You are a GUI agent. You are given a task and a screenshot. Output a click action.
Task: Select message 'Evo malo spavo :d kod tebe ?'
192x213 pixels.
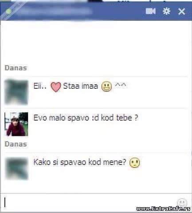86,118
